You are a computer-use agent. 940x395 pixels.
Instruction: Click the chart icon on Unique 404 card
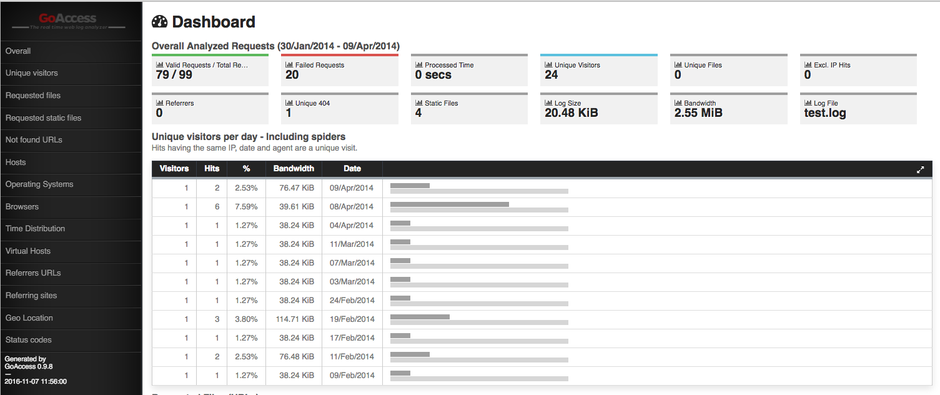[289, 103]
